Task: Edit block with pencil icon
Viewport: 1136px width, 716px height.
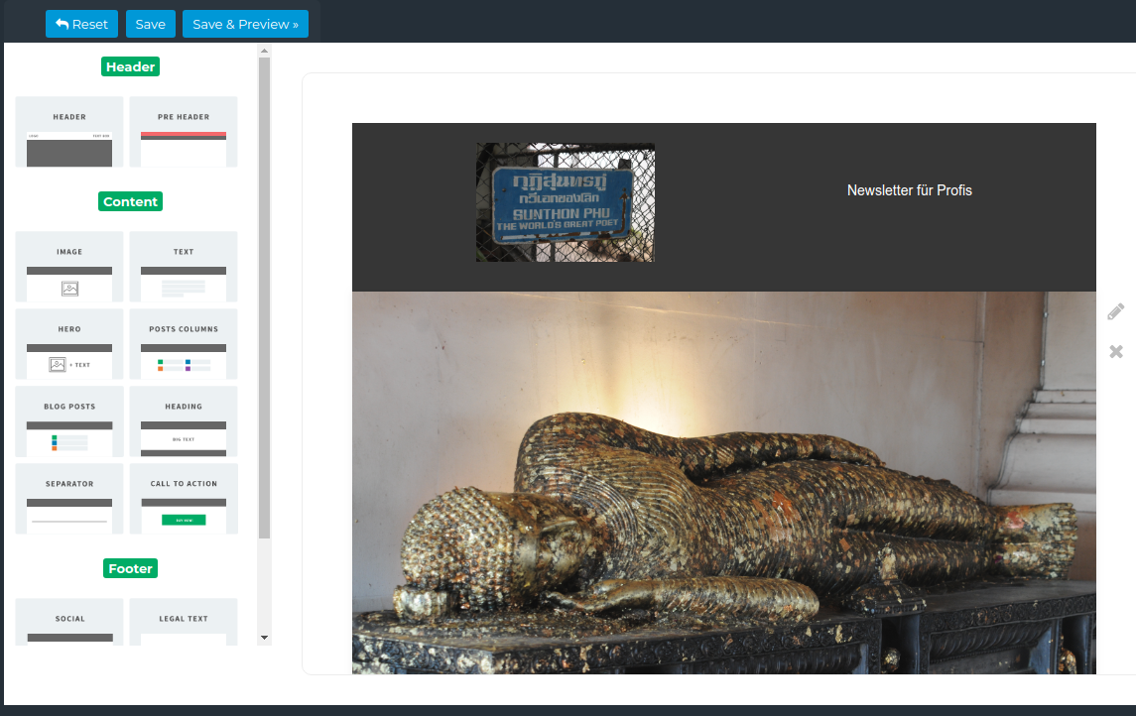Action: [1116, 312]
